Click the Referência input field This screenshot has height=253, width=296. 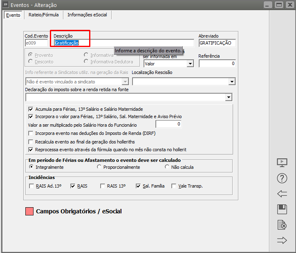pyautogui.click(x=217, y=64)
